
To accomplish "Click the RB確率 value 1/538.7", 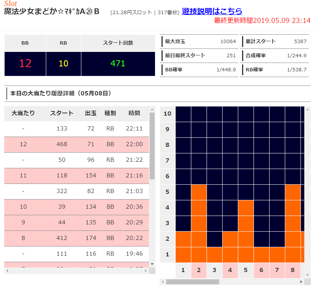I will coord(297,69).
